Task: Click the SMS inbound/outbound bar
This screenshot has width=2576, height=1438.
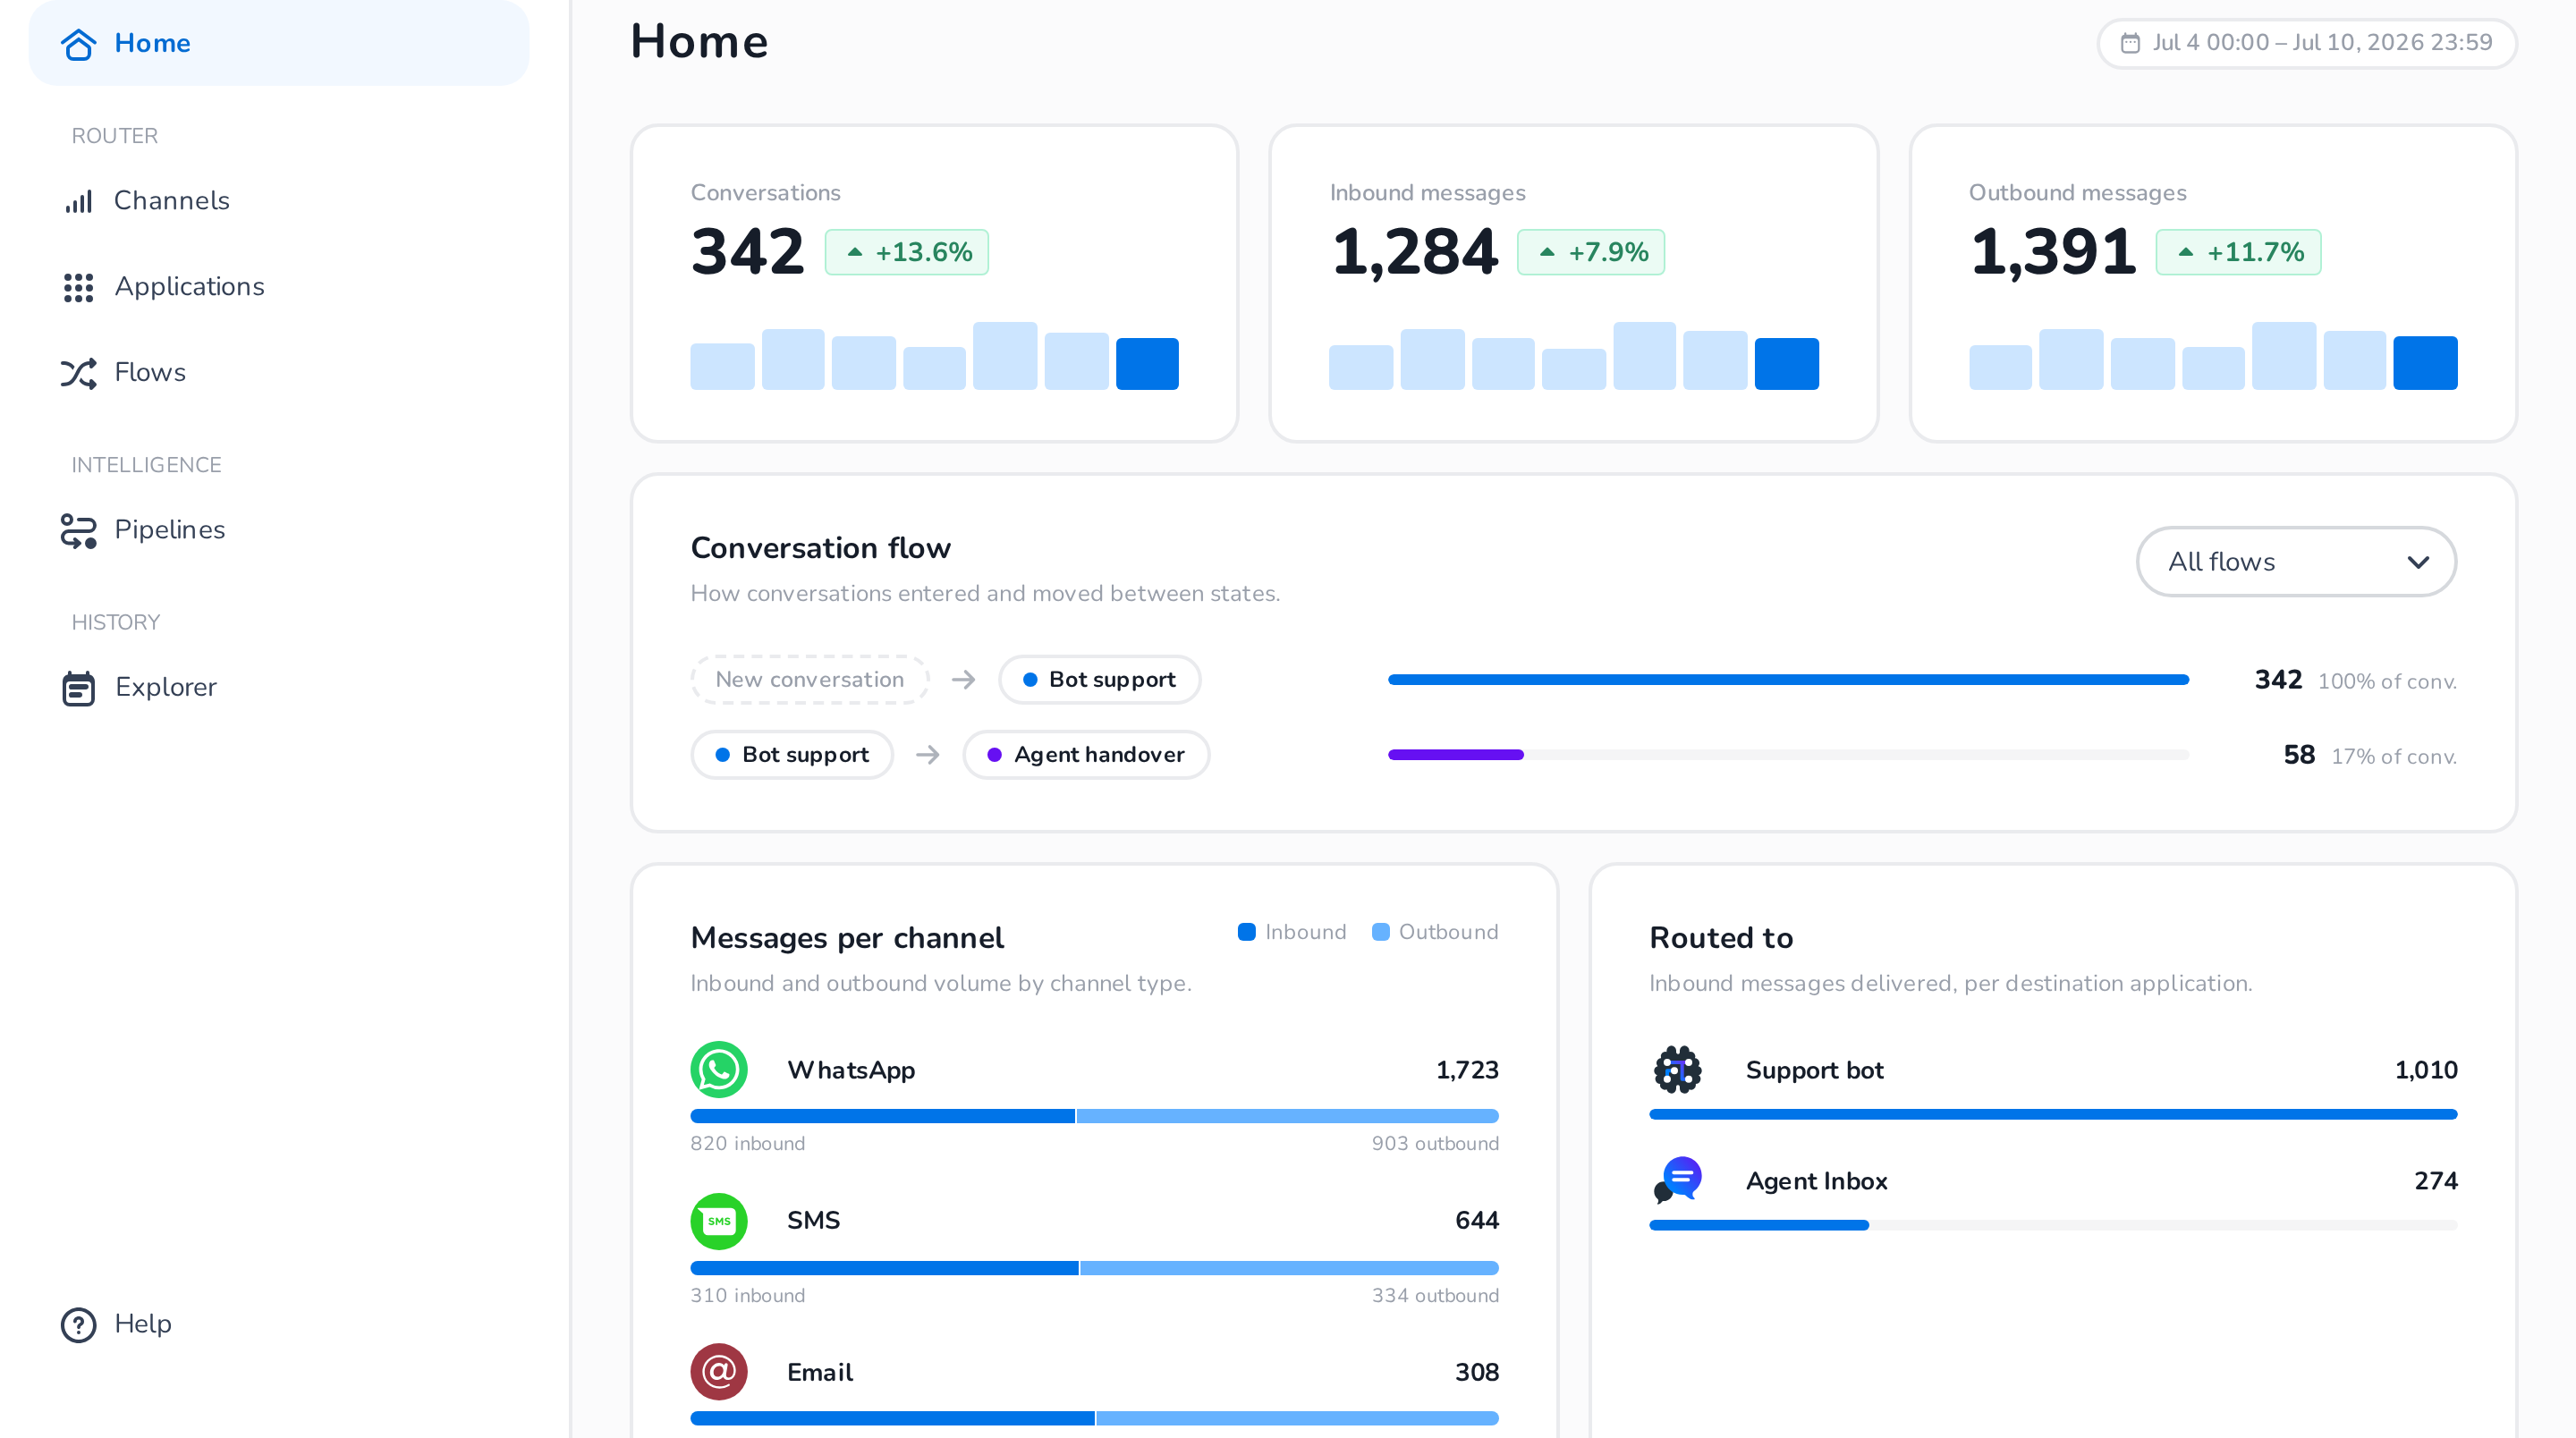Action: [x=1094, y=1268]
